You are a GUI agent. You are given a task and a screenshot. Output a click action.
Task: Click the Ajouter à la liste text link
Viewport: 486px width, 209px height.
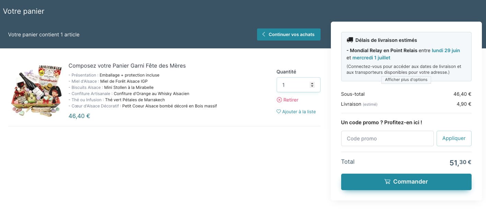299,112
